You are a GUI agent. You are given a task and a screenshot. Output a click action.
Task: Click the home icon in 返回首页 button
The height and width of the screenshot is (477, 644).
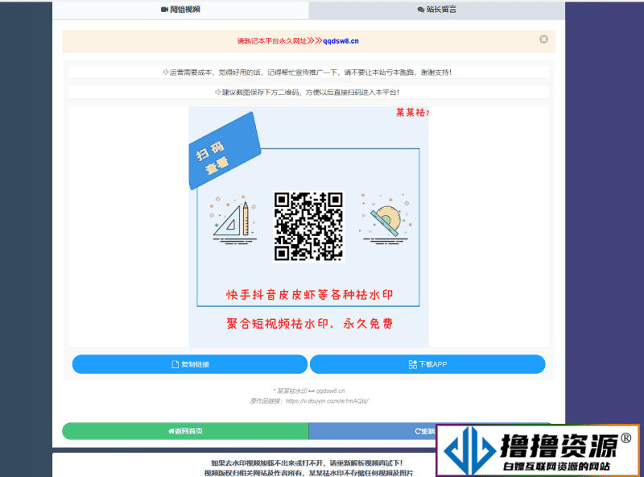(x=171, y=431)
